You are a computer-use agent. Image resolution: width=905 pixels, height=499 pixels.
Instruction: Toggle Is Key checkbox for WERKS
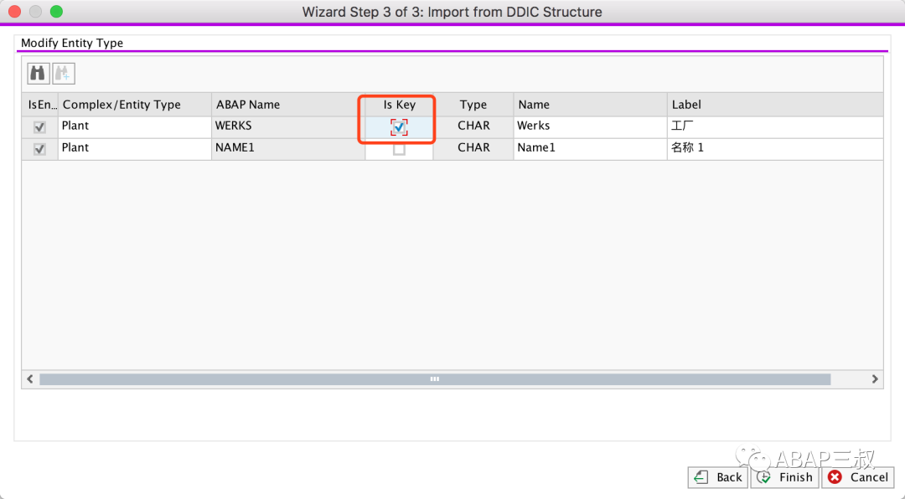[399, 127]
